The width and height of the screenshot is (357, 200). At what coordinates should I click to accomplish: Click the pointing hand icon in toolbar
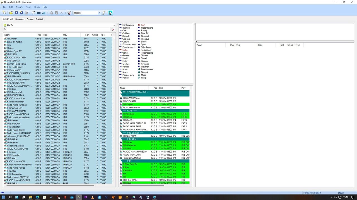tap(110, 13)
